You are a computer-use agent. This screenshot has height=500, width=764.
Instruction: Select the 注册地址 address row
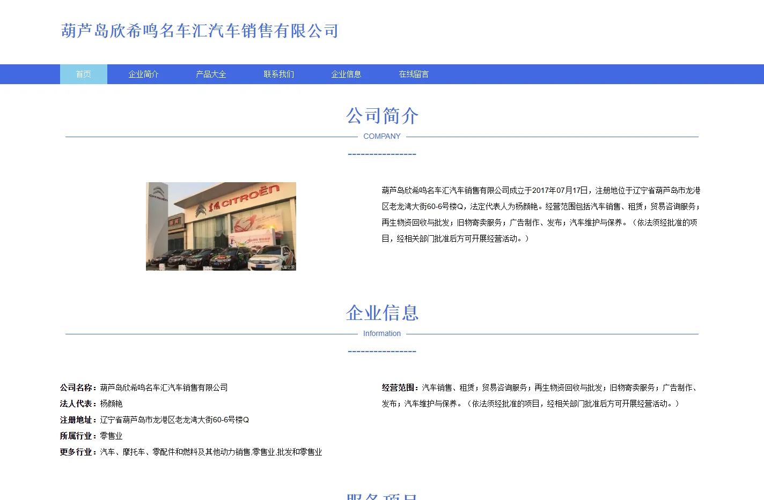[x=155, y=420]
